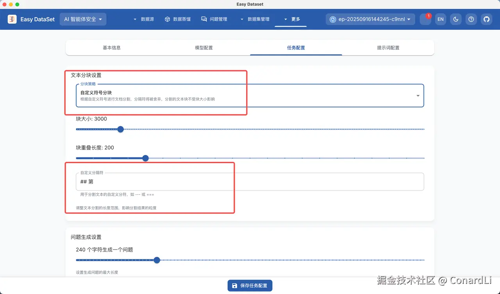Focus the 自定义分隔符 input field

click(x=250, y=182)
